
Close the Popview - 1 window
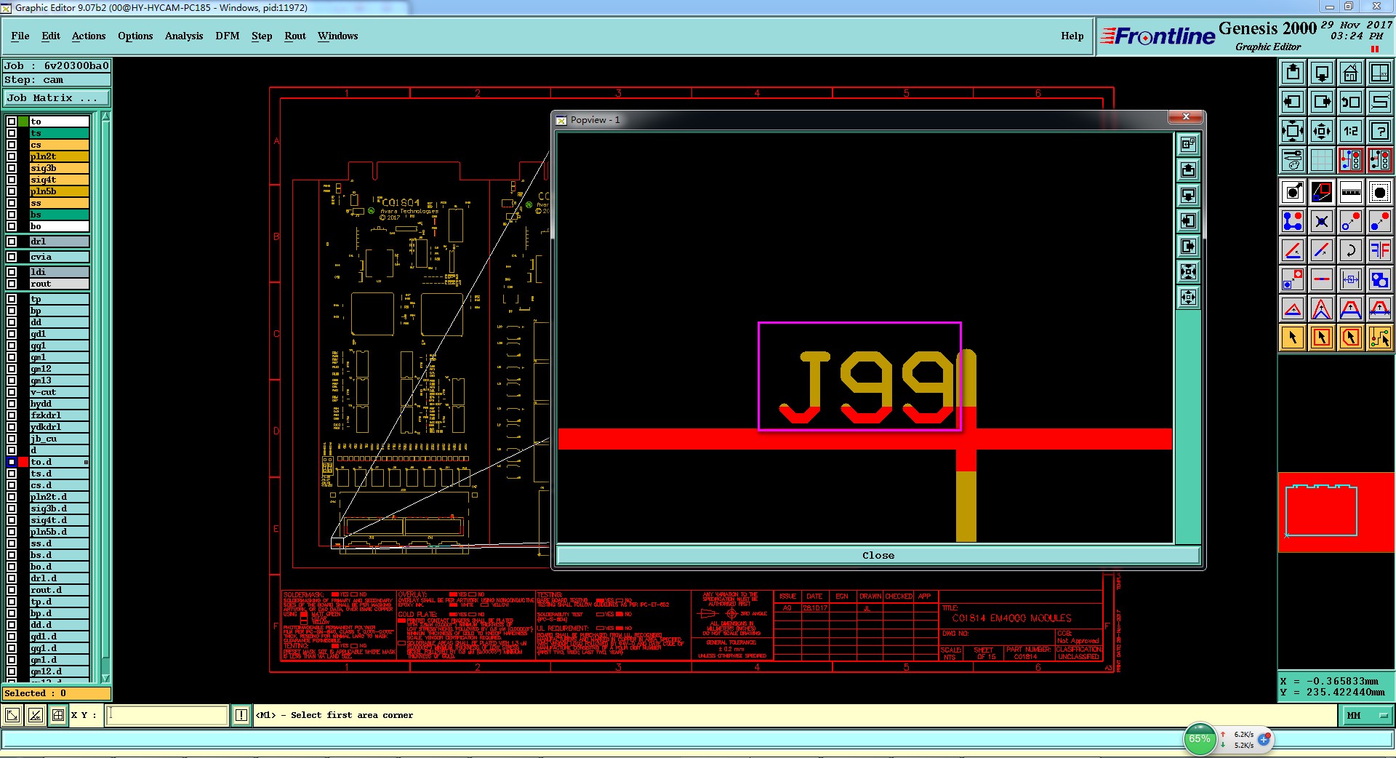(x=1186, y=117)
